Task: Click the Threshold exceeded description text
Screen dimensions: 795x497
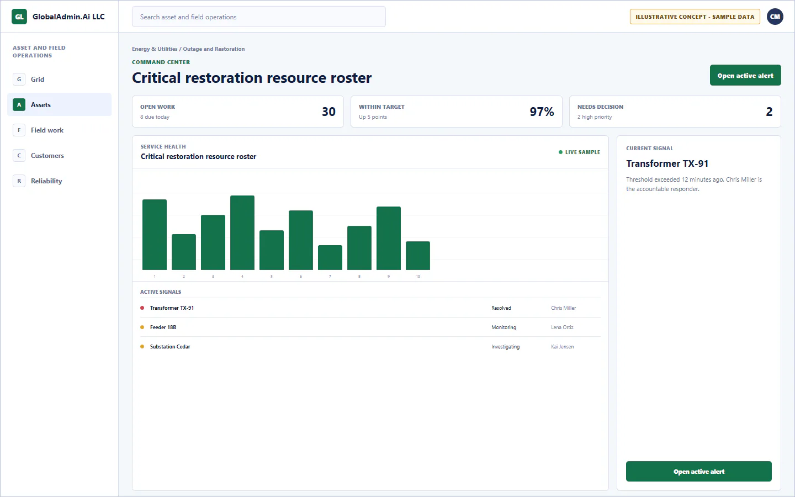Action: pyautogui.click(x=694, y=184)
